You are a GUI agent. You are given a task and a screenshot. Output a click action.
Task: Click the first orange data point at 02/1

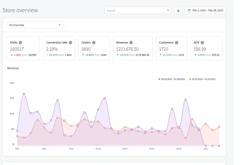pyautogui.click(x=17, y=136)
